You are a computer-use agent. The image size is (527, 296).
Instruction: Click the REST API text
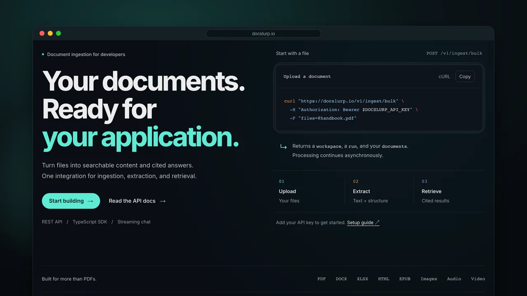[x=52, y=222]
